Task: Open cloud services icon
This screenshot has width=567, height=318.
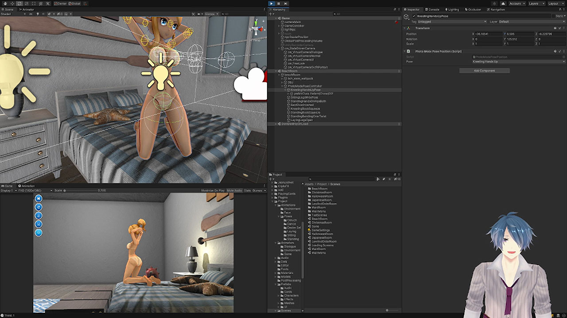Action: (504, 4)
